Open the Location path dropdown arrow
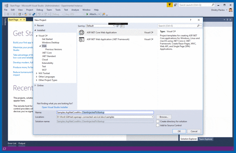This screenshot has width=236, height=153. 152,117
